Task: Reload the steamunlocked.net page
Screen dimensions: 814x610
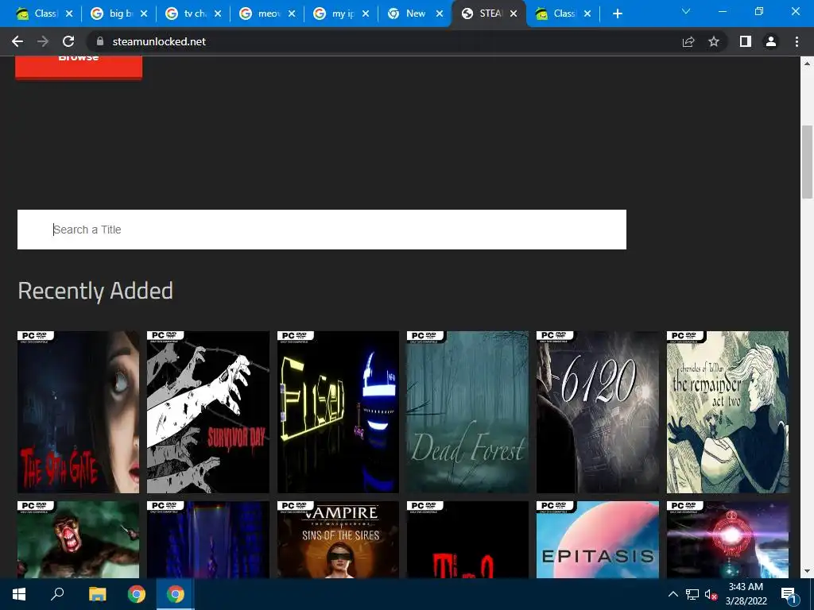Action: pos(68,41)
